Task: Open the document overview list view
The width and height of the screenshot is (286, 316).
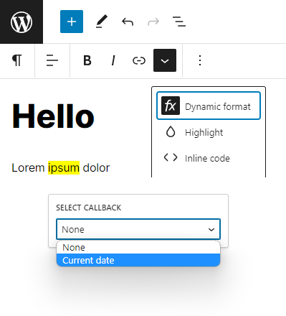Action: click(x=179, y=22)
